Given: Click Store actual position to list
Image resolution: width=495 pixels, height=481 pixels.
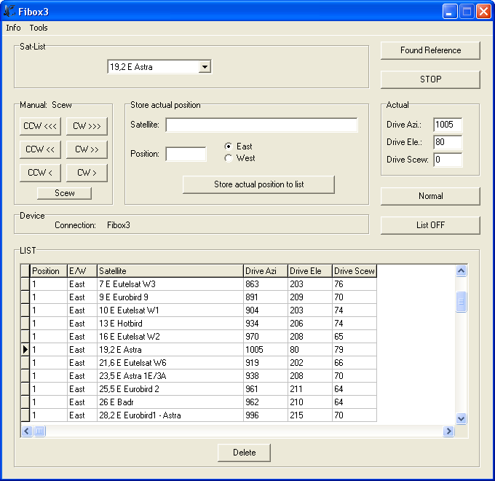Looking at the screenshot, I should tap(258, 184).
